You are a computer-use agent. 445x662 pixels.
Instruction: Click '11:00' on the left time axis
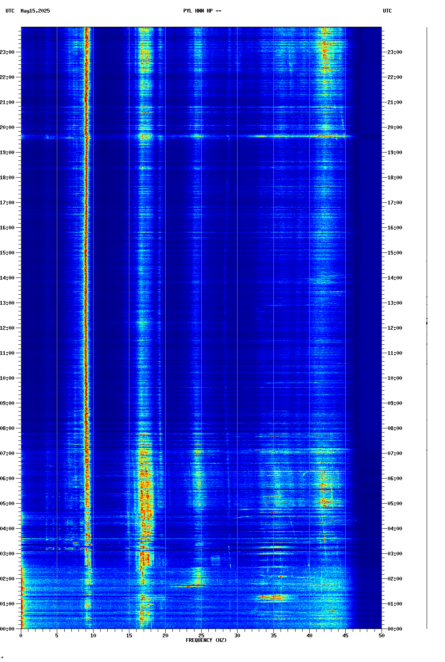pos(8,353)
